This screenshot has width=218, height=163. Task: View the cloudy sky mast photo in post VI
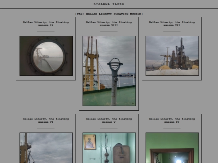pyautogui.click(x=46, y=148)
